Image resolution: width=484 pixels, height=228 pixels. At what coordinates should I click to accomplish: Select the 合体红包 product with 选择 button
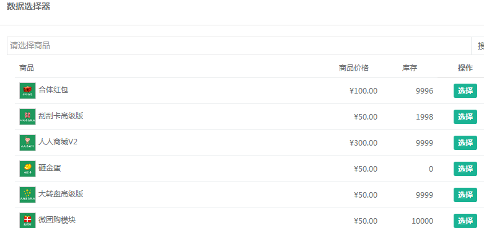pos(465,90)
